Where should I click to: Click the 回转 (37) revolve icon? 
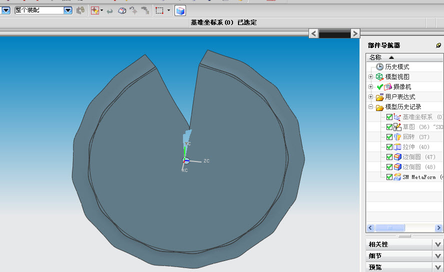(x=397, y=137)
